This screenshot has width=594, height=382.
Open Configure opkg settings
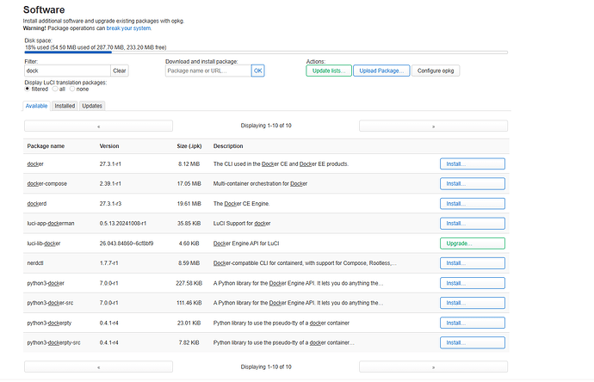point(436,71)
